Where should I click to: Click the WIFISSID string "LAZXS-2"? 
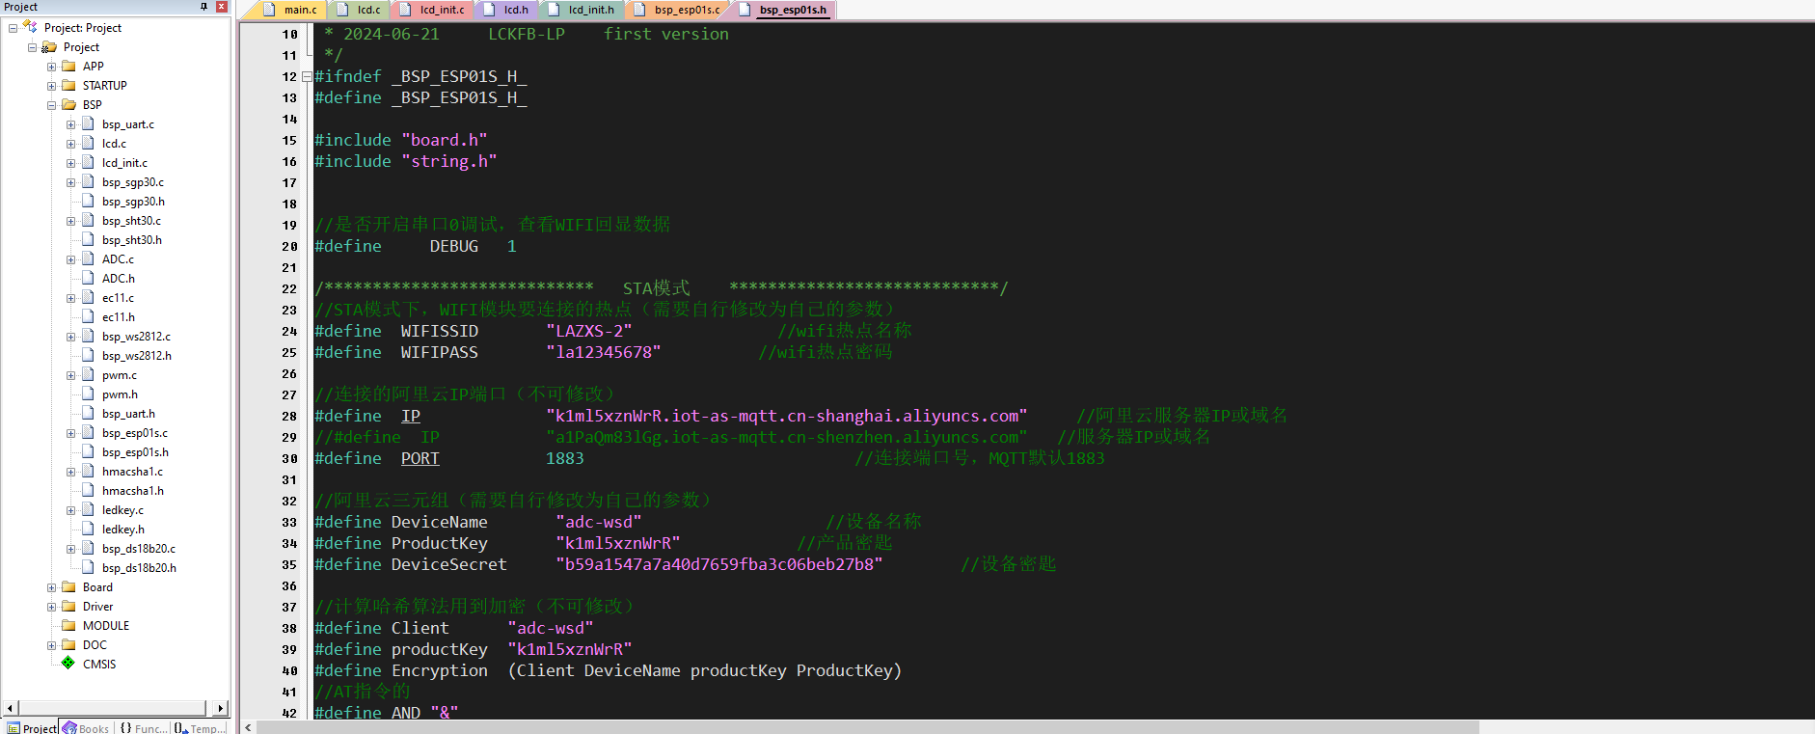(x=588, y=331)
